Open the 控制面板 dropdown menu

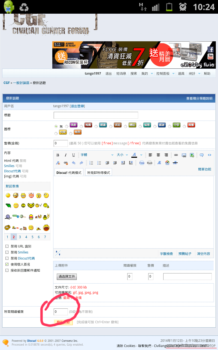tap(164, 74)
